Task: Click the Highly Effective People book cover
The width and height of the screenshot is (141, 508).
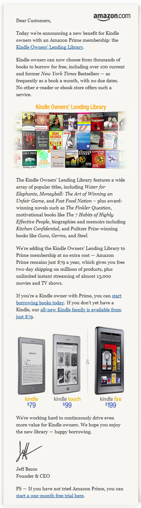Action: tap(42, 121)
